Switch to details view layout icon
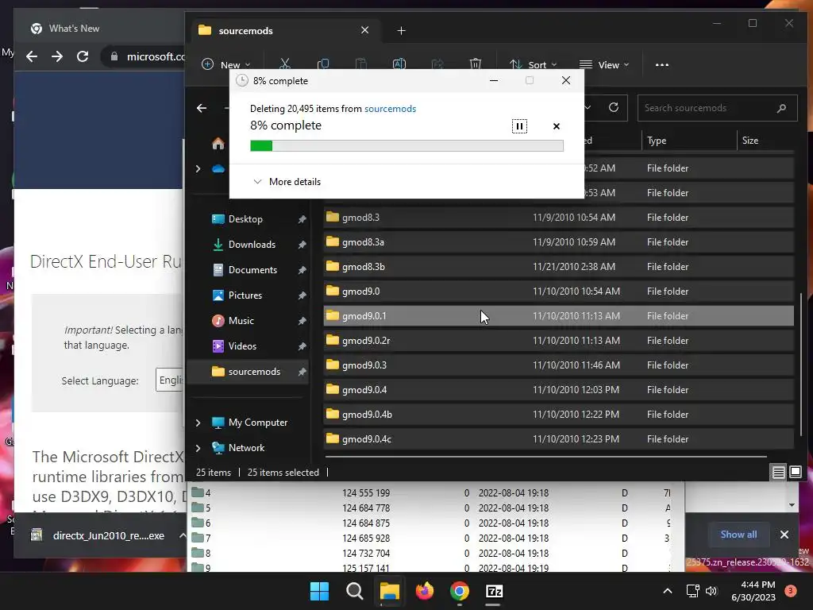Image resolution: width=813 pixels, height=610 pixels. point(778,472)
